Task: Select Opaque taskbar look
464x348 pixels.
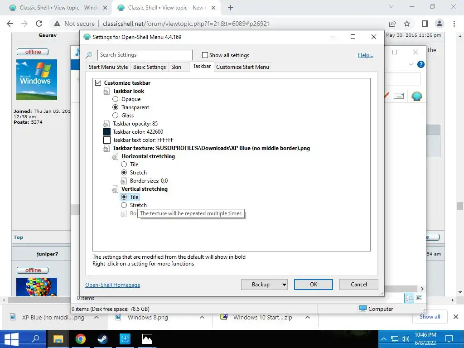Action: pyautogui.click(x=116, y=99)
